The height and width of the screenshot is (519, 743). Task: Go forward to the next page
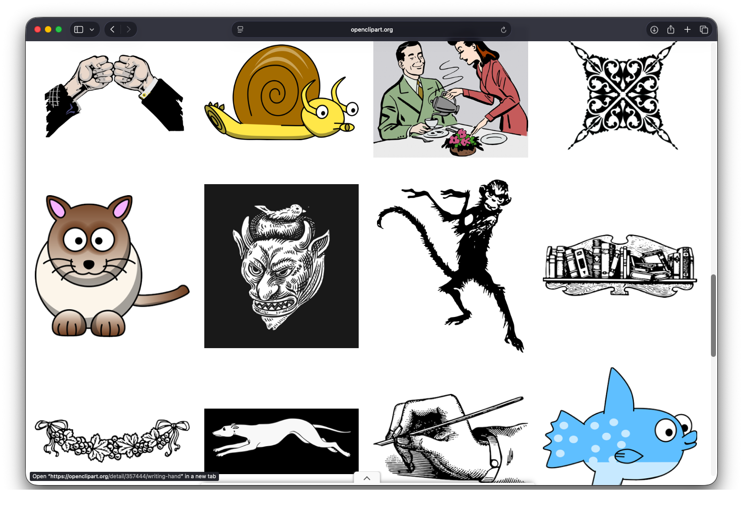[129, 29]
